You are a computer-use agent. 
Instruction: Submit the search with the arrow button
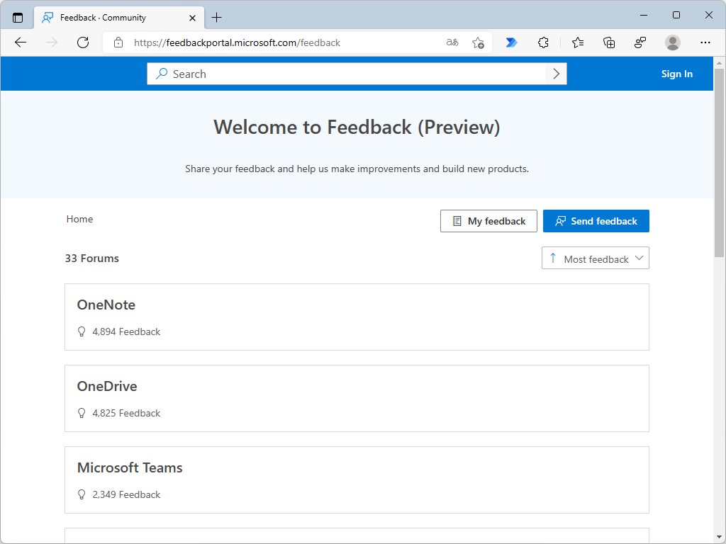tap(556, 73)
